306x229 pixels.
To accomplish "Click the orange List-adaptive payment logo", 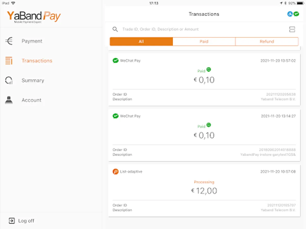I will click(x=116, y=171).
